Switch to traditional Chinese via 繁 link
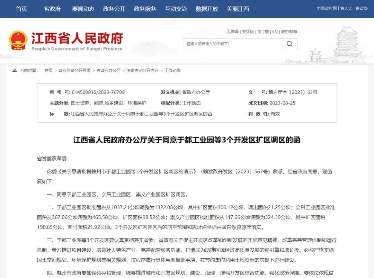This screenshot has height=278, width=374. tap(267, 31)
